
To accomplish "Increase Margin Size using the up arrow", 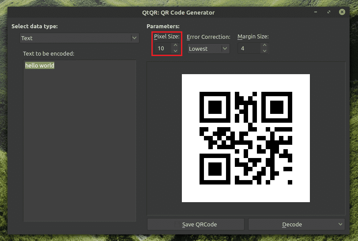I will click(264, 45).
